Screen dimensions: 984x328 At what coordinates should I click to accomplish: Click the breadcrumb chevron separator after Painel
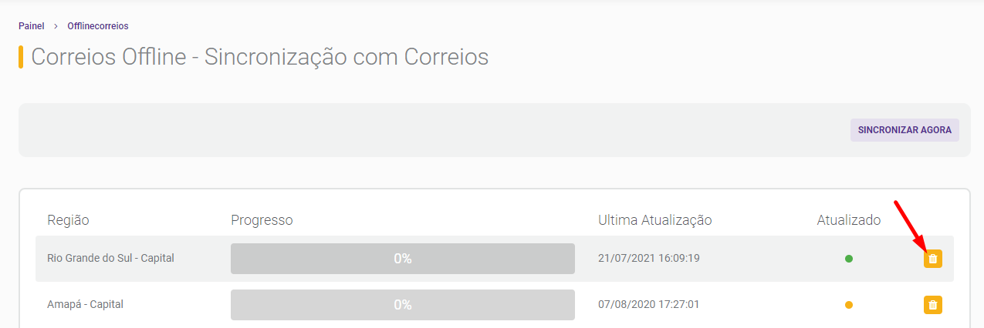point(56,26)
